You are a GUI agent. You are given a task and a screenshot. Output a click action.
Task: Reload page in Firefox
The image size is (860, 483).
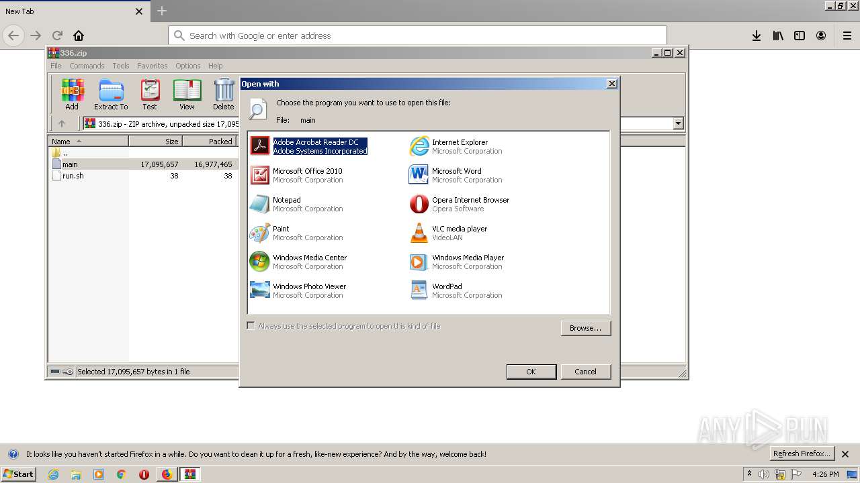click(57, 36)
